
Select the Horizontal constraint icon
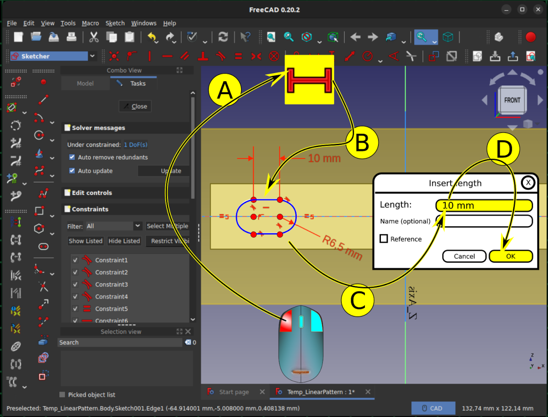click(x=168, y=56)
